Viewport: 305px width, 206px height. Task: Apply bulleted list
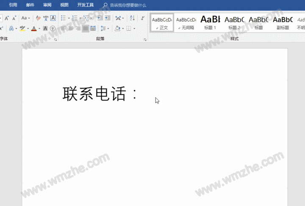[x=63, y=18]
